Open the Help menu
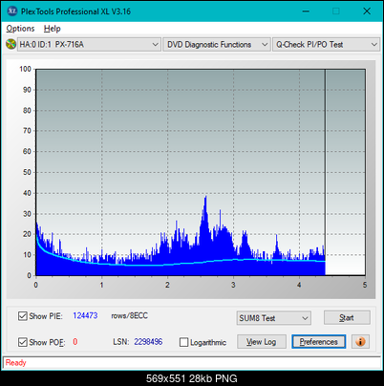384x386 pixels. tap(52, 29)
